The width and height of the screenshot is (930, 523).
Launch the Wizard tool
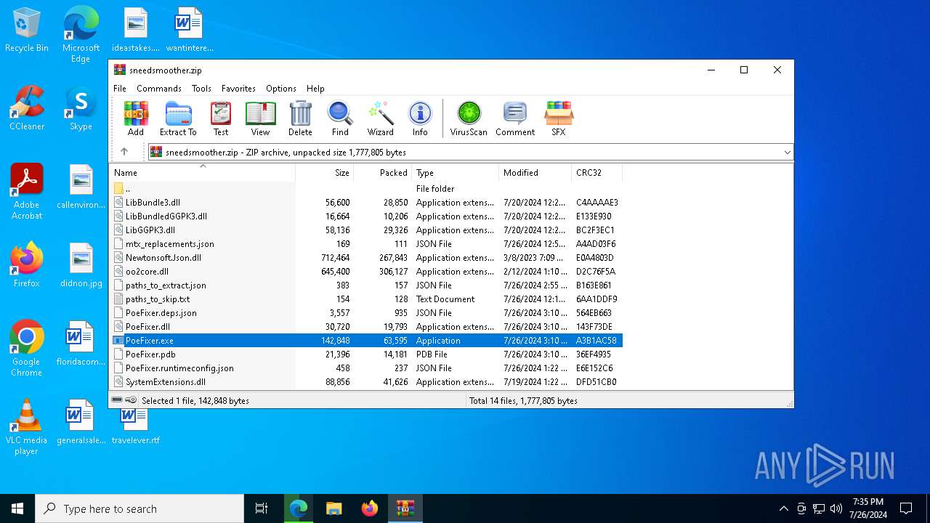(x=380, y=119)
